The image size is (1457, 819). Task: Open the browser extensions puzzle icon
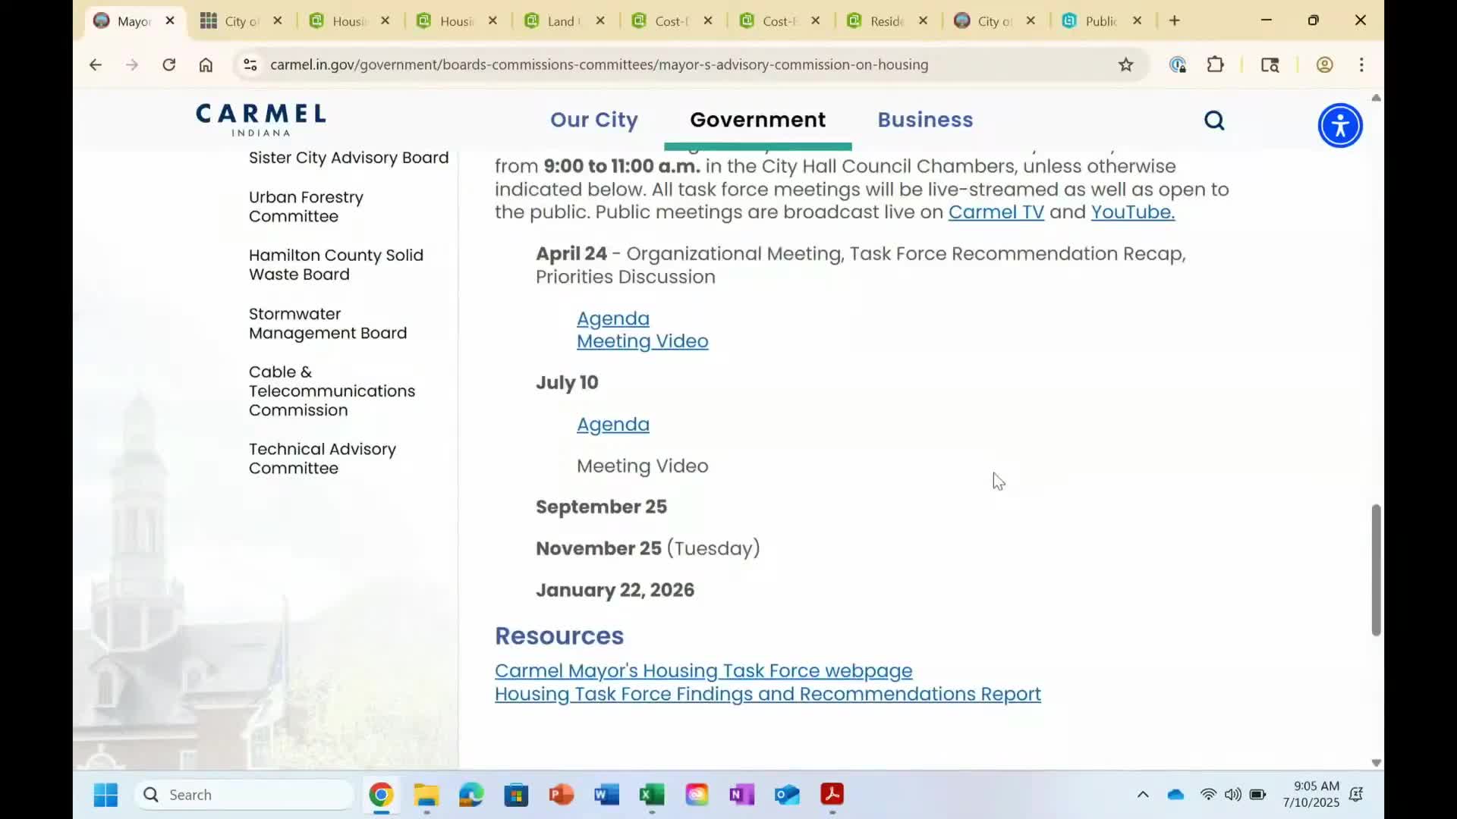pyautogui.click(x=1215, y=65)
